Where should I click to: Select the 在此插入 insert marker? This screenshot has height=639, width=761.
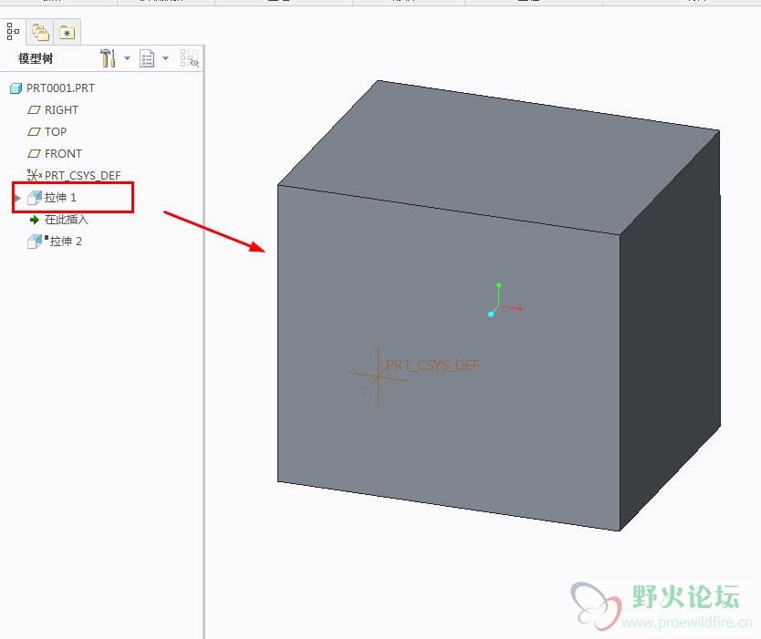pyautogui.click(x=67, y=220)
